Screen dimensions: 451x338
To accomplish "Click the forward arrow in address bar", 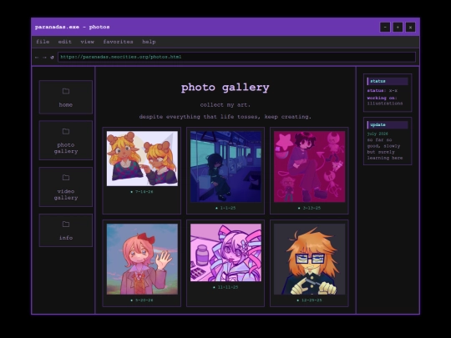I will (44, 58).
